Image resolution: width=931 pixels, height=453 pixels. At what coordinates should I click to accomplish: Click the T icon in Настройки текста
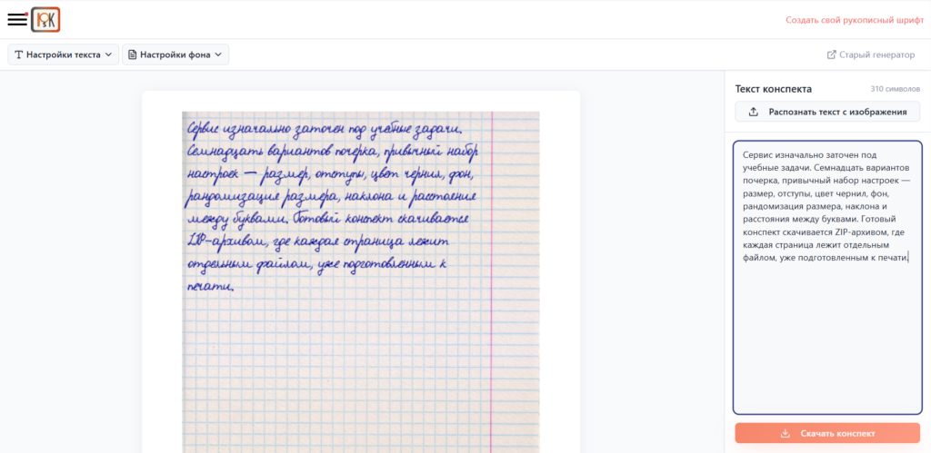pyautogui.click(x=19, y=55)
